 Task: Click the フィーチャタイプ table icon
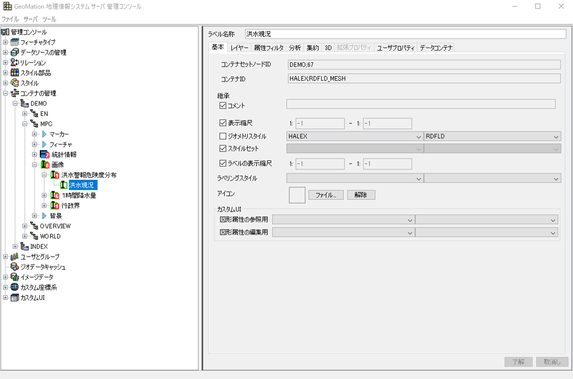coord(15,42)
